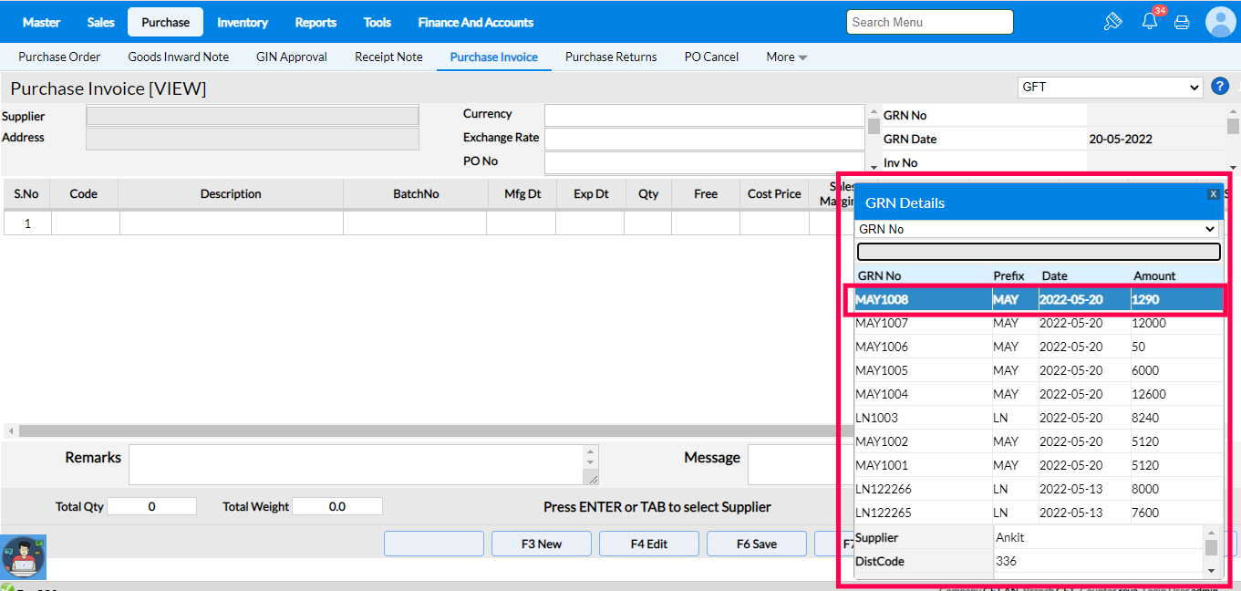Click the GRN Date value 20-05-2022
The height and width of the screenshot is (591, 1241).
[x=1121, y=140]
